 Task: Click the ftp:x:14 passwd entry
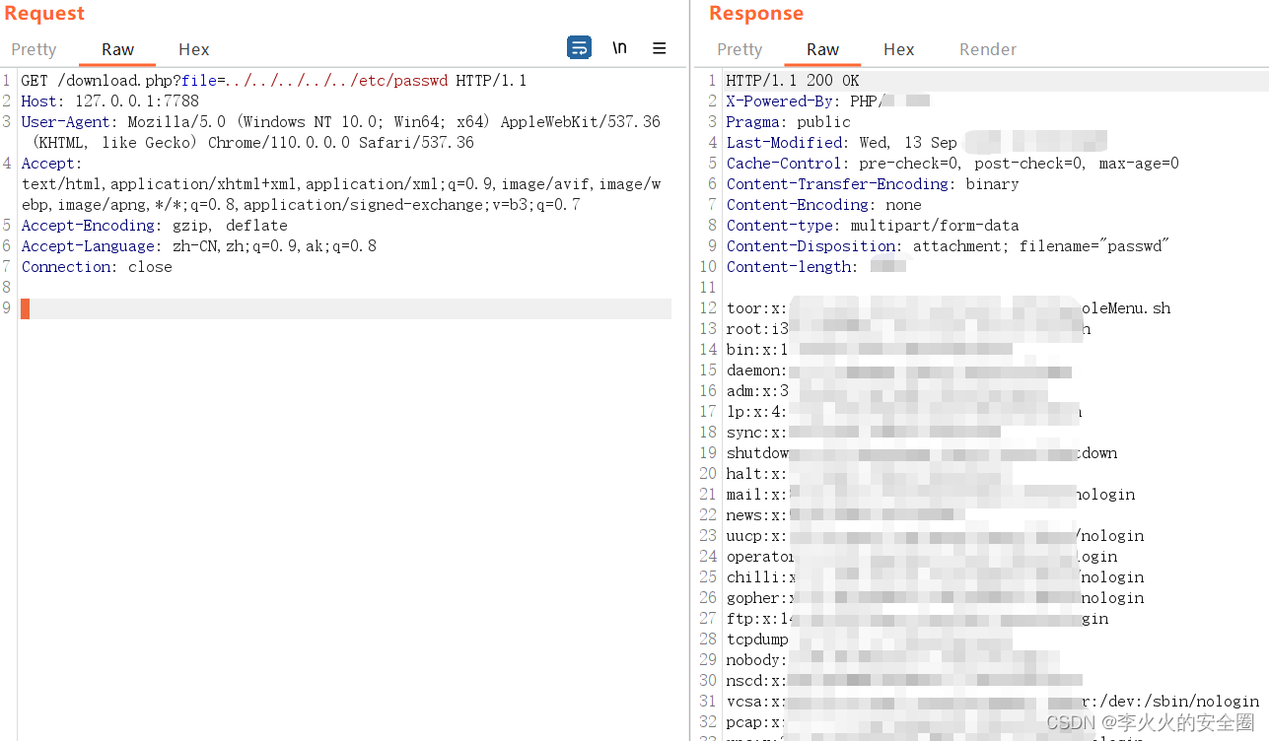click(917, 619)
